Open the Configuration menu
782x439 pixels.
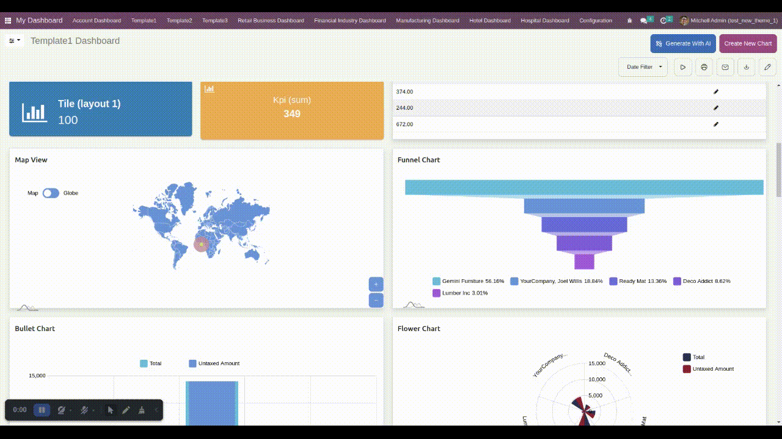click(596, 21)
